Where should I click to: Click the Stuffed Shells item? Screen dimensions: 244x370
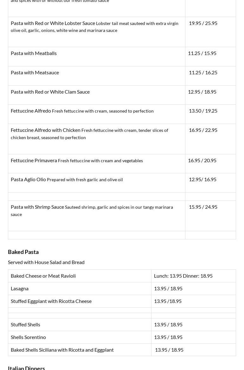25,324
